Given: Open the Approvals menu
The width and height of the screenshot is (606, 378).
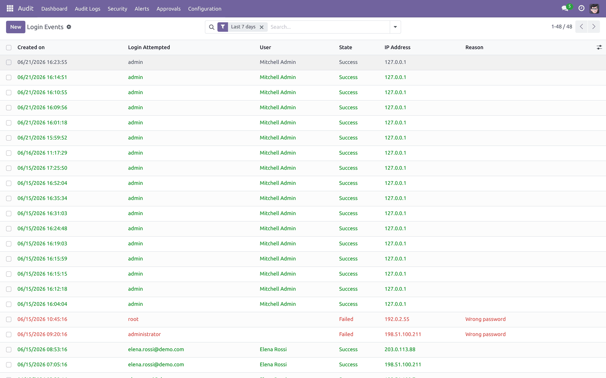Looking at the screenshot, I should 169,9.
